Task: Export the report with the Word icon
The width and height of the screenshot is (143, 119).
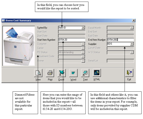Action: point(73,73)
